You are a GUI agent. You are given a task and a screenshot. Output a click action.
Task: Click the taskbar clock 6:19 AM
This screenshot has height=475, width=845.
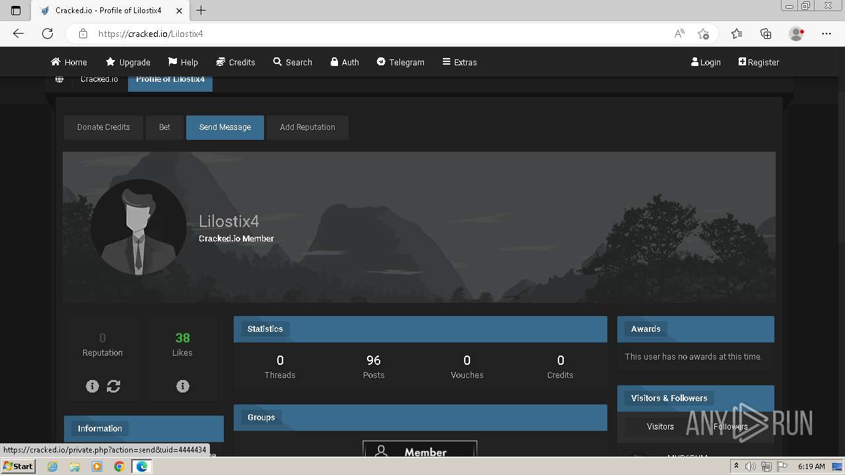[x=811, y=466]
